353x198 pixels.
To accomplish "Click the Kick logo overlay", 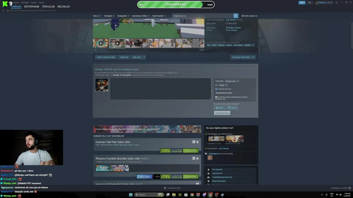I will [5, 4].
